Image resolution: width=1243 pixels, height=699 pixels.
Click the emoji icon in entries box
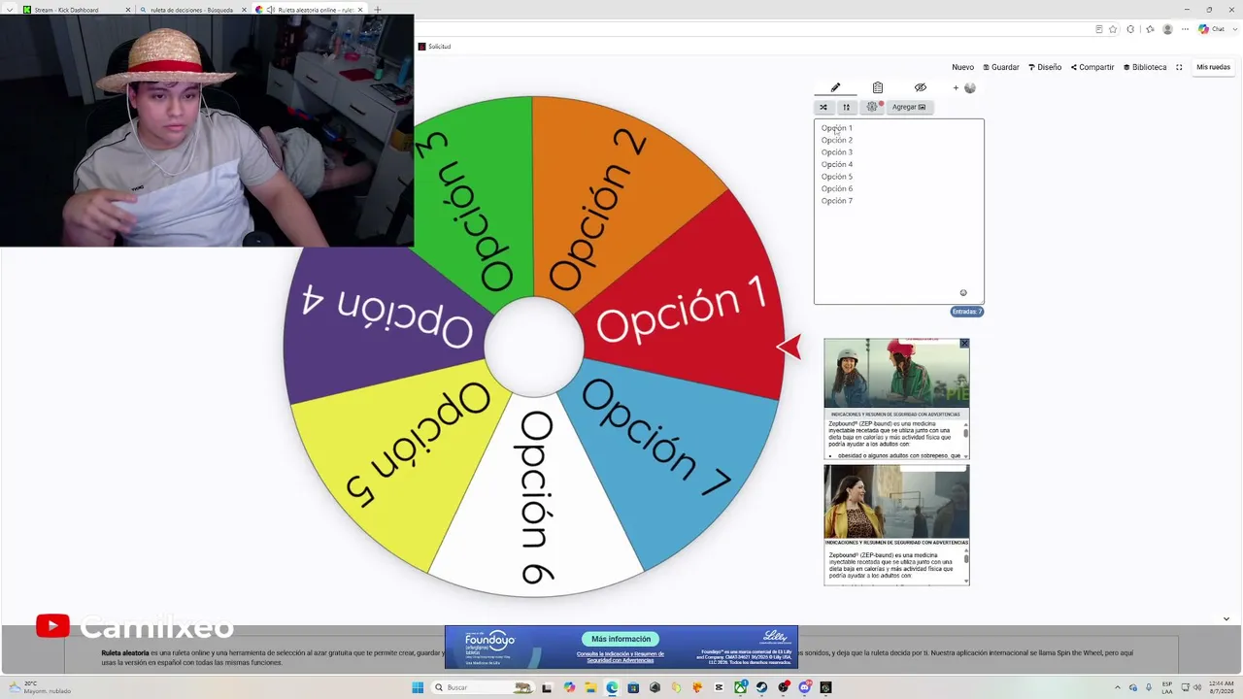tap(963, 293)
